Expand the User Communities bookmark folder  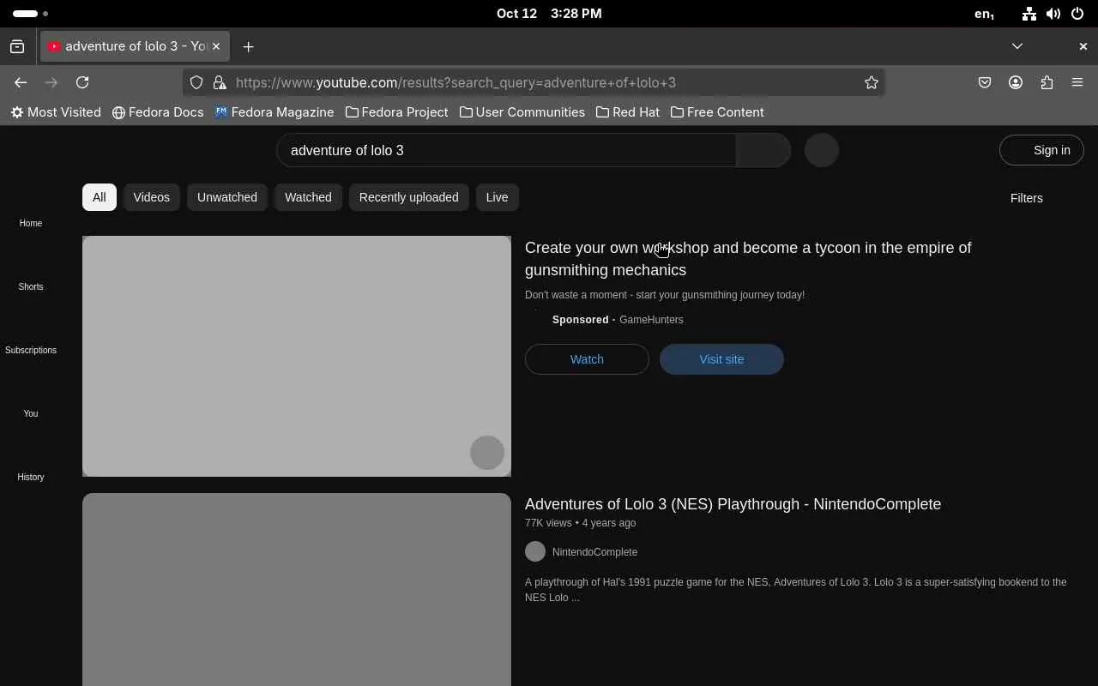tap(522, 112)
